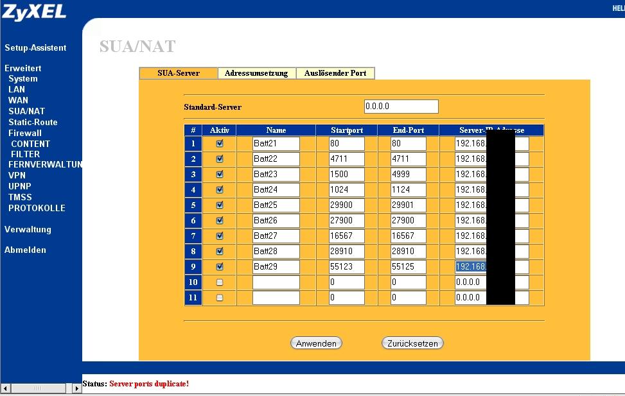This screenshot has height=396, width=625.
Task: Click End-Port field containing 1124
Action: [408, 189]
